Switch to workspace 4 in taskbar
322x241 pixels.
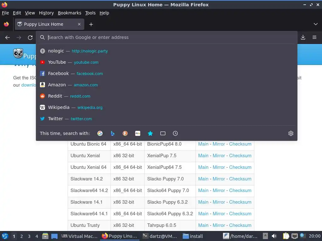[x=37, y=236]
